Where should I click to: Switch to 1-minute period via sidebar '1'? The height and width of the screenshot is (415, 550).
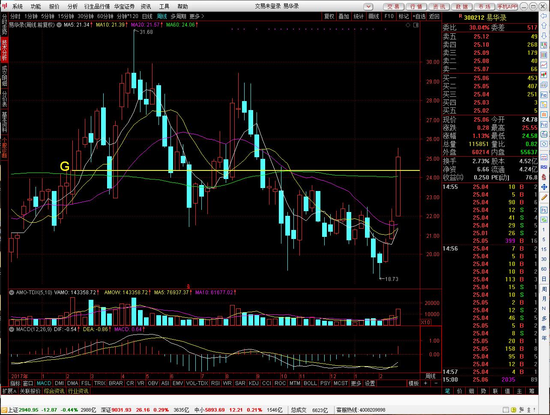click(544, 230)
